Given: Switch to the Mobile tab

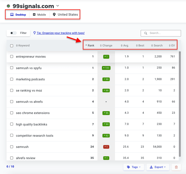Looking at the screenshot, I should point(39,15).
